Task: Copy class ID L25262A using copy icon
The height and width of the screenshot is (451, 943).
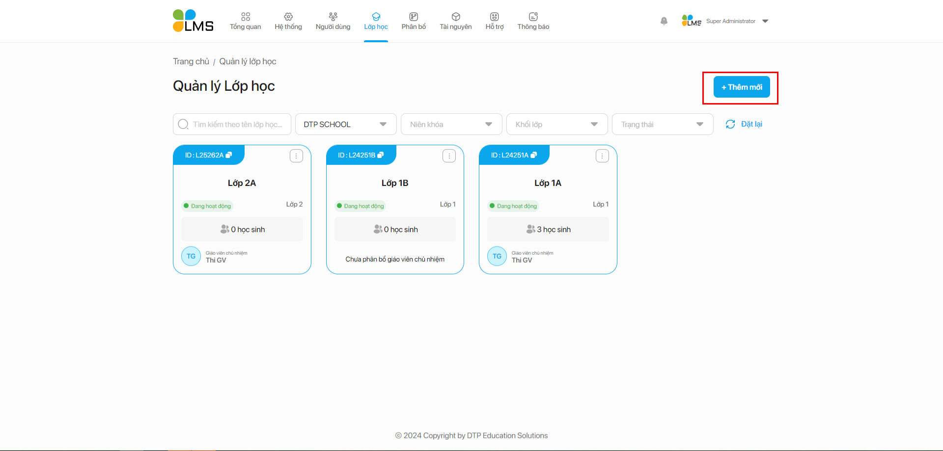Action: [x=229, y=155]
